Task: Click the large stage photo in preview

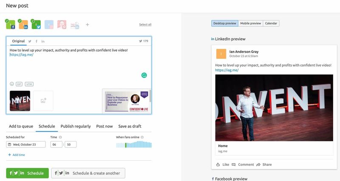Action: pos(274,108)
